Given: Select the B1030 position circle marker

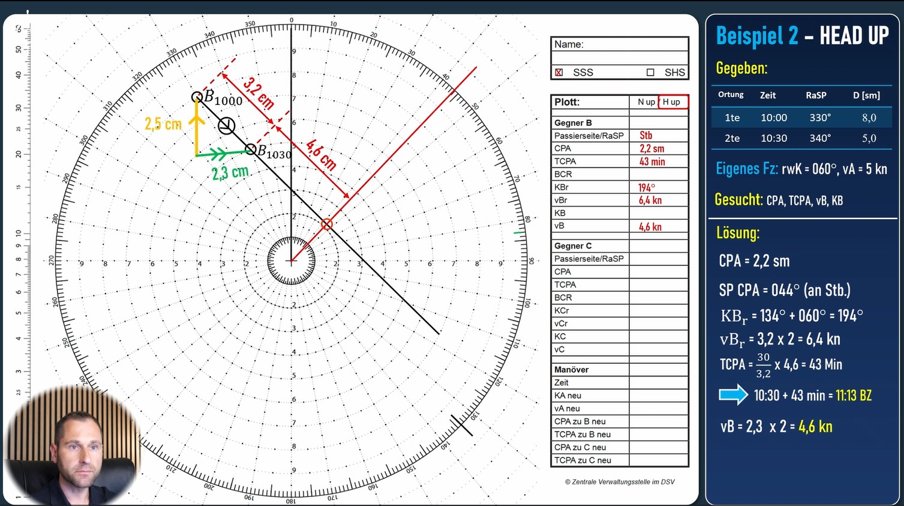Looking at the screenshot, I should [x=251, y=149].
